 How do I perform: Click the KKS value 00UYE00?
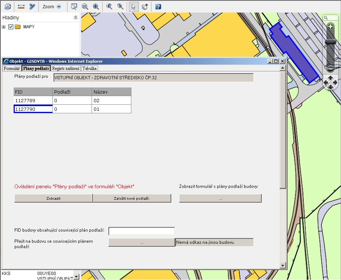pyautogui.click(x=47, y=273)
